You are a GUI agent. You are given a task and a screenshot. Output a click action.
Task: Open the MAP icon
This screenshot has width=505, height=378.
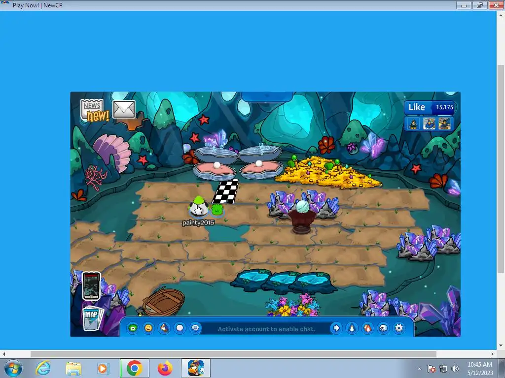tap(92, 318)
